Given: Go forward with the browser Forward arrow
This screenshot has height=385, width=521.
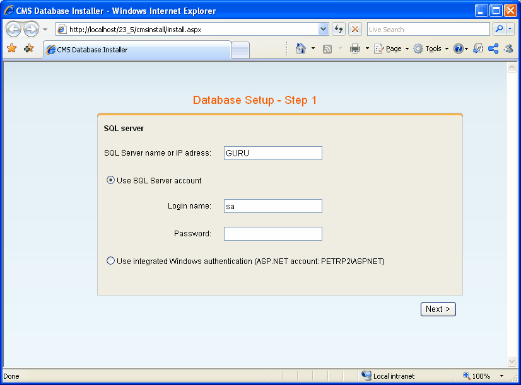Looking at the screenshot, I should [x=32, y=30].
